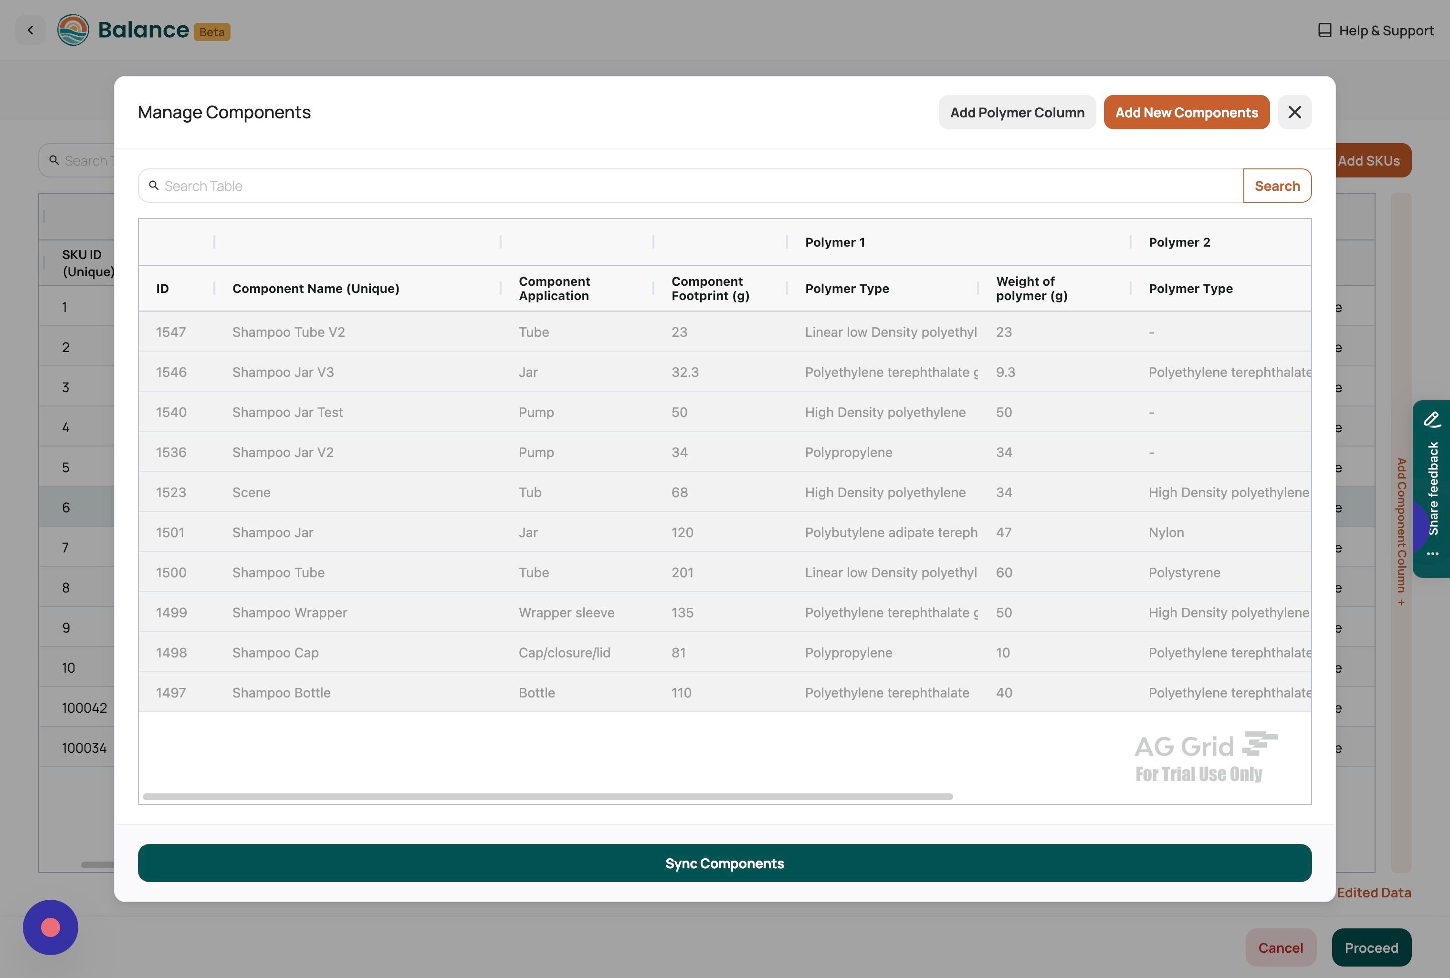The width and height of the screenshot is (1450, 978).
Task: Click polymer weight cell '47'
Action: click(x=1003, y=533)
